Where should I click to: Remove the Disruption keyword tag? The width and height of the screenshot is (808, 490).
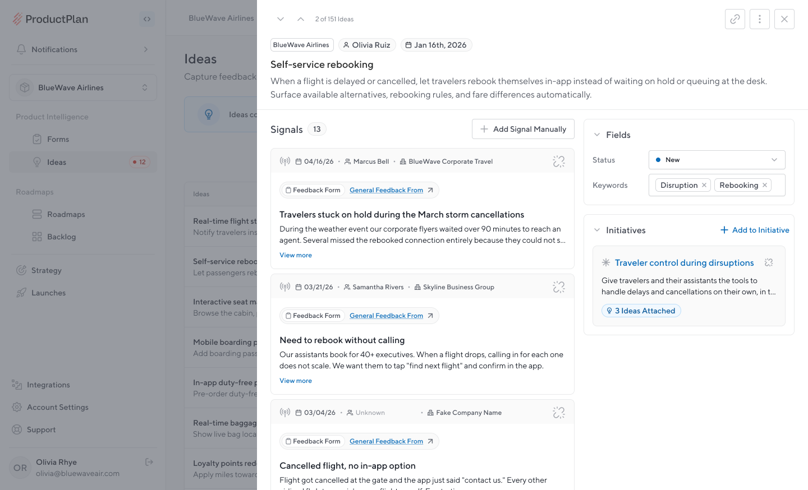click(x=704, y=185)
